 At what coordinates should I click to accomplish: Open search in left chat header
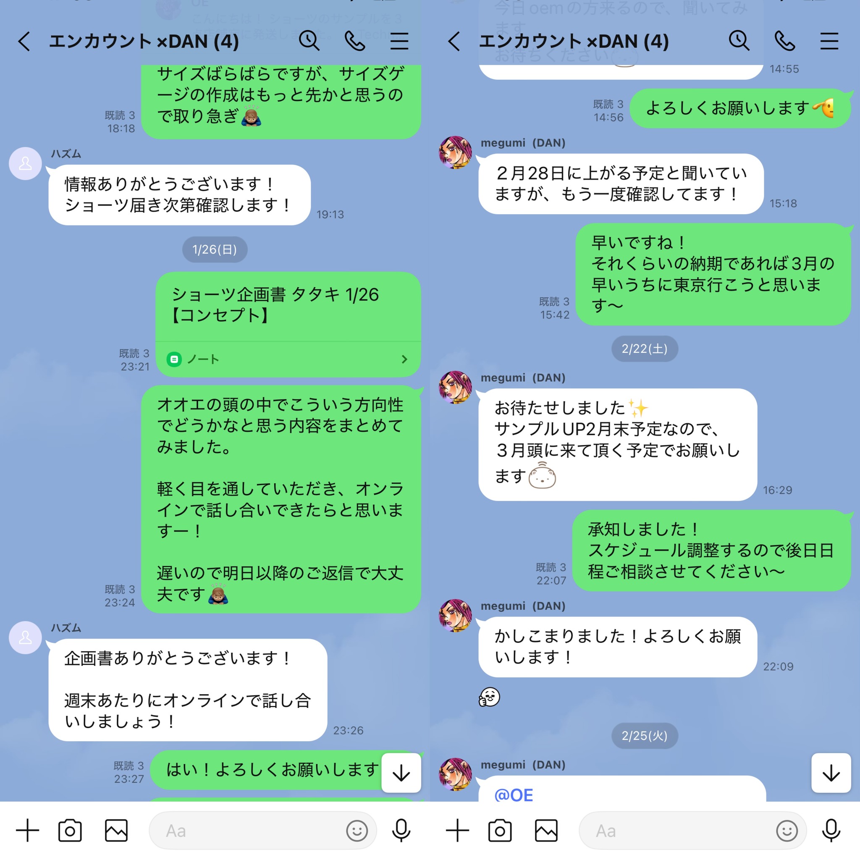[309, 41]
